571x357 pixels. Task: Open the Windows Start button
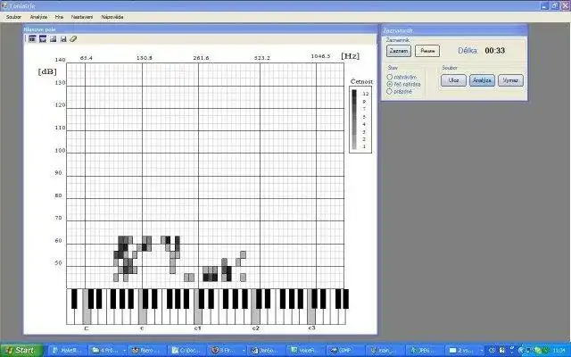coord(21,350)
